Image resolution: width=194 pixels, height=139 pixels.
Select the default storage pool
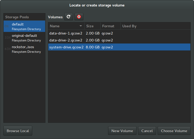point(24,26)
